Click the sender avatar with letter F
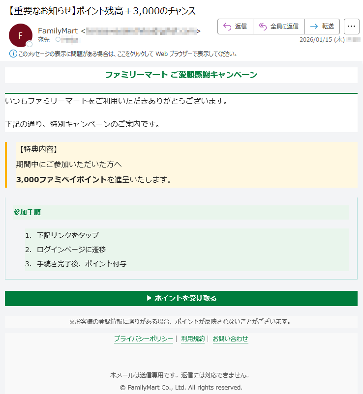The image size is (363, 394). click(20, 35)
